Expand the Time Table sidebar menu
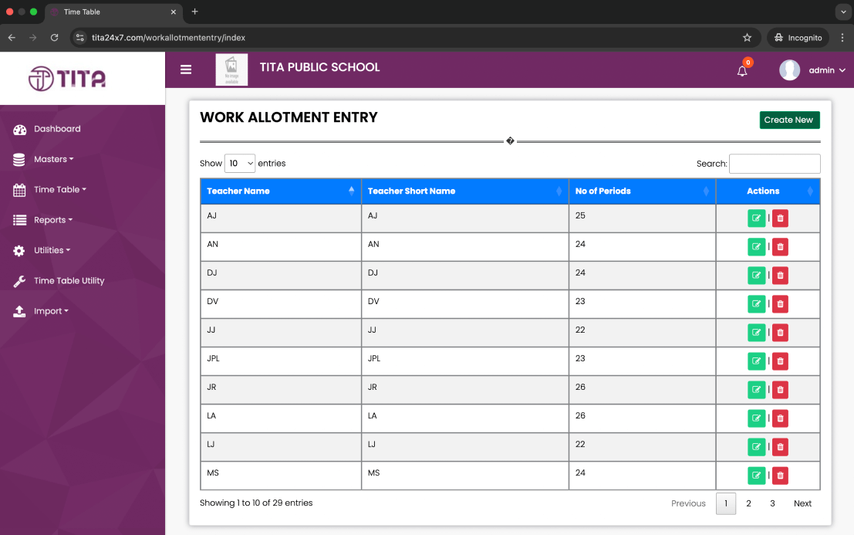The width and height of the screenshot is (854, 535). tap(60, 190)
